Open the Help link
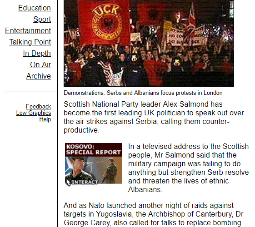The width and height of the screenshot is (255, 227). [x=45, y=119]
